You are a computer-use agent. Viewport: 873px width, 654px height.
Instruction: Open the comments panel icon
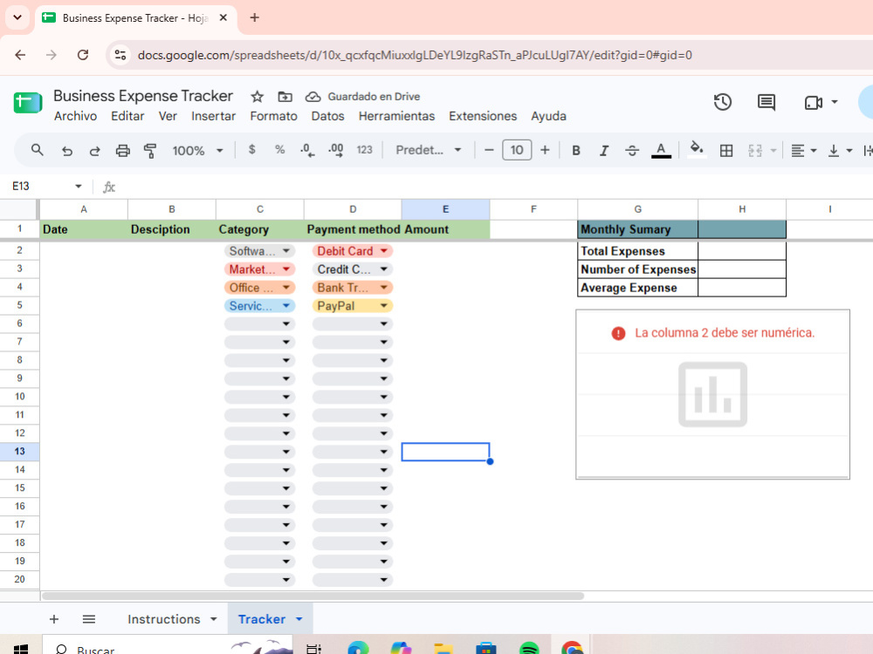coord(766,102)
